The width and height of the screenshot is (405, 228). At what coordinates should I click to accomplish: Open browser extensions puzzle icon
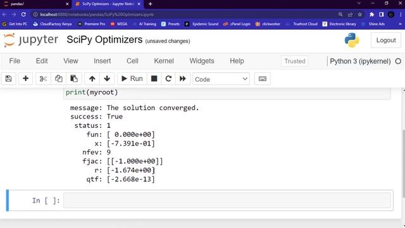click(x=371, y=15)
